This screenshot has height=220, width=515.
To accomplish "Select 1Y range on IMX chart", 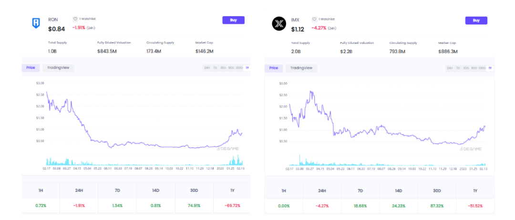I will tap(490, 68).
